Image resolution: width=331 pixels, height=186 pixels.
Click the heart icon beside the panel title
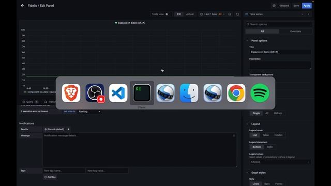click(116, 23)
